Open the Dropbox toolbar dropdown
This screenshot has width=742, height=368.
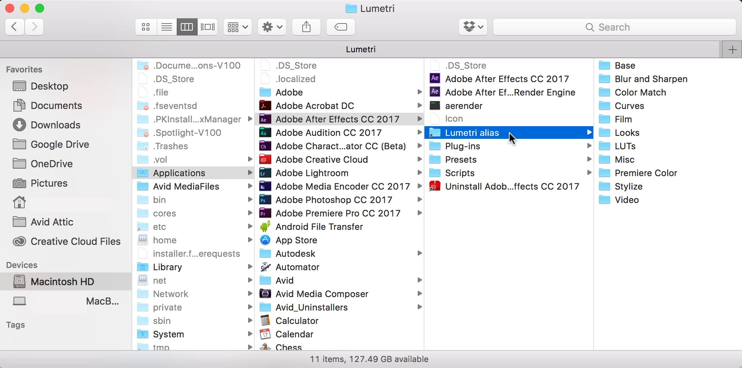point(473,27)
